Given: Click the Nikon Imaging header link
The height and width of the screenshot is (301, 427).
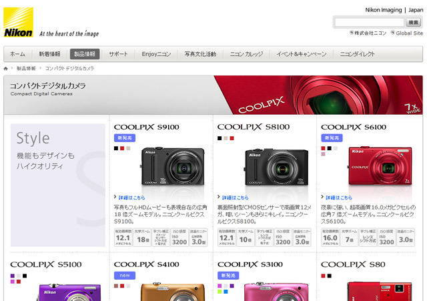Looking at the screenshot, I should (x=384, y=10).
